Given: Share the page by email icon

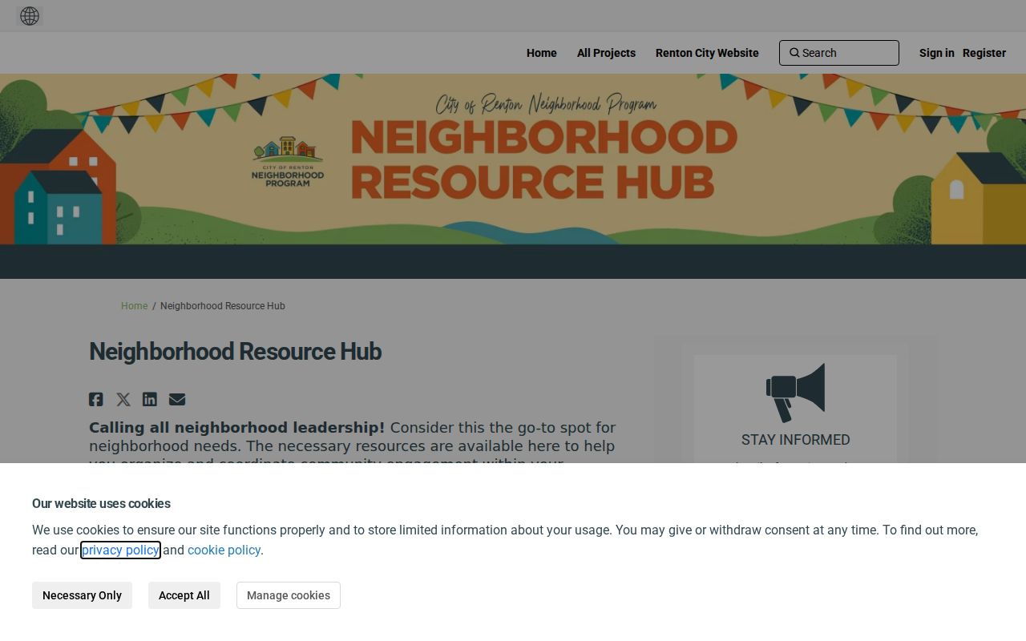Looking at the screenshot, I should pyautogui.click(x=177, y=399).
